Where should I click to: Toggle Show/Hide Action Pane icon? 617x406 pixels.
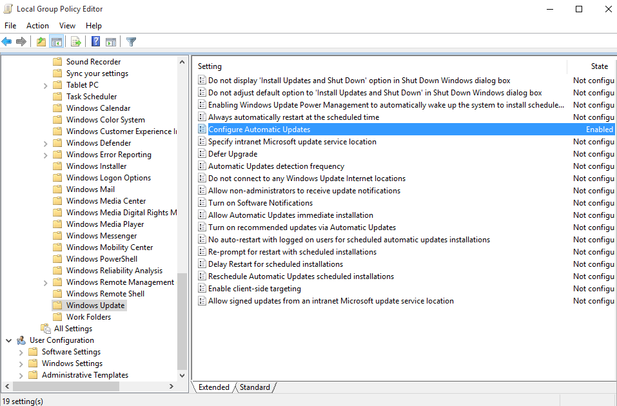111,41
